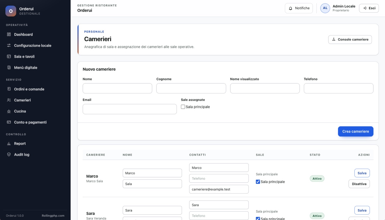Open Notifiche
This screenshot has height=220, width=385.
(299, 8)
